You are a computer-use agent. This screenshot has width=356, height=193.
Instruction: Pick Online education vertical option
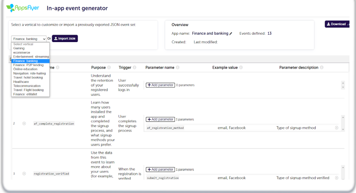[x=30, y=69]
